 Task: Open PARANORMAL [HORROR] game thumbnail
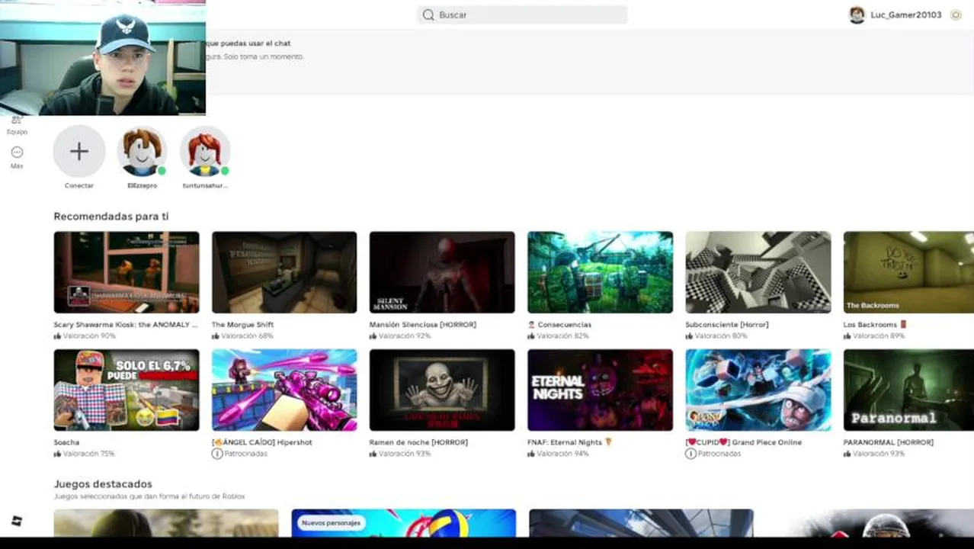click(x=908, y=390)
